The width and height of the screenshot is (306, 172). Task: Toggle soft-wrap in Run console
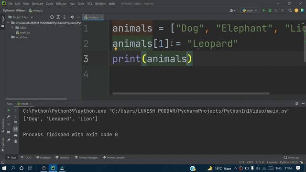pyautogui.click(x=16, y=123)
